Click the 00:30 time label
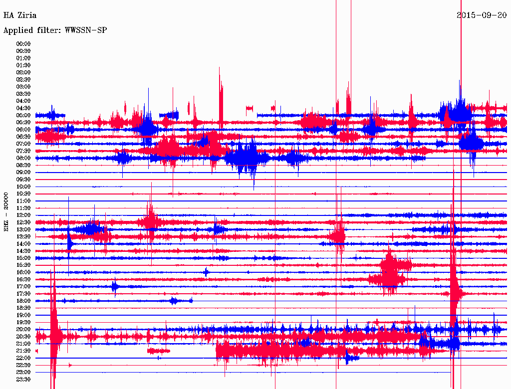The height and width of the screenshot is (389, 511). 23,51
